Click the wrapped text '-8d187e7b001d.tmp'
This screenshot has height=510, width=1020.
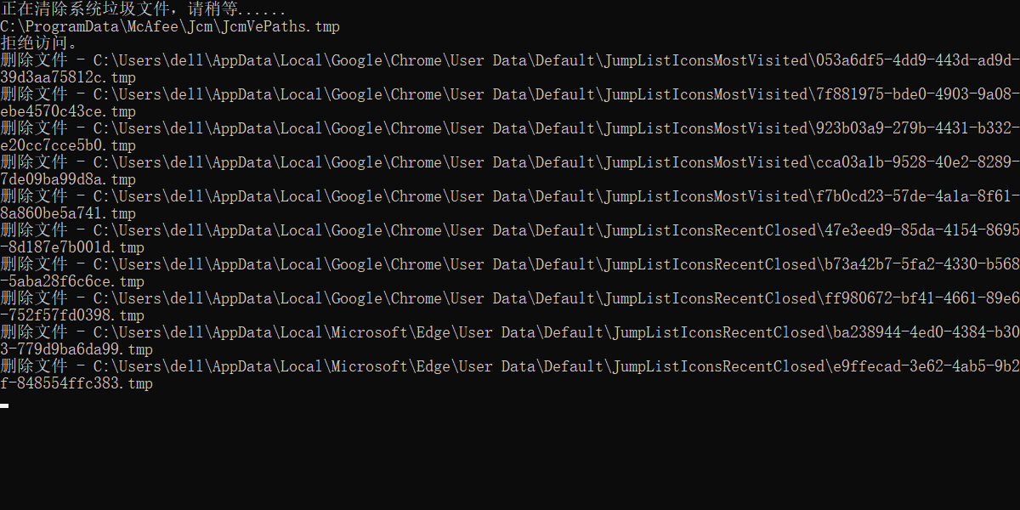72,247
